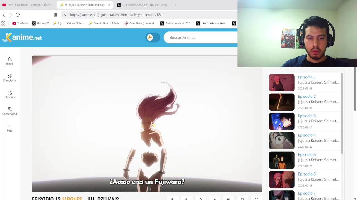This screenshot has width=357, height=200.
Task: Open the Más three-dots menu
Action: click(9, 128)
